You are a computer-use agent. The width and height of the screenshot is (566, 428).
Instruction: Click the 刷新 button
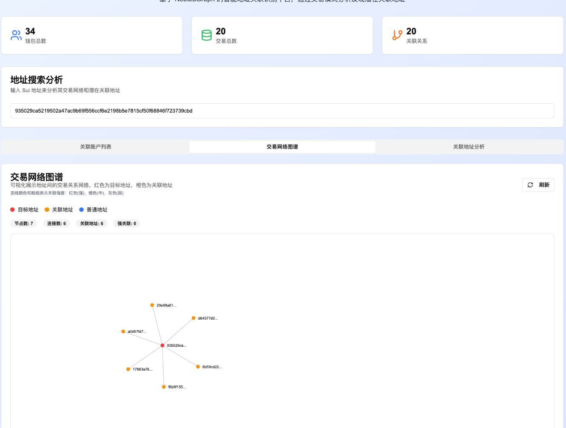538,185
